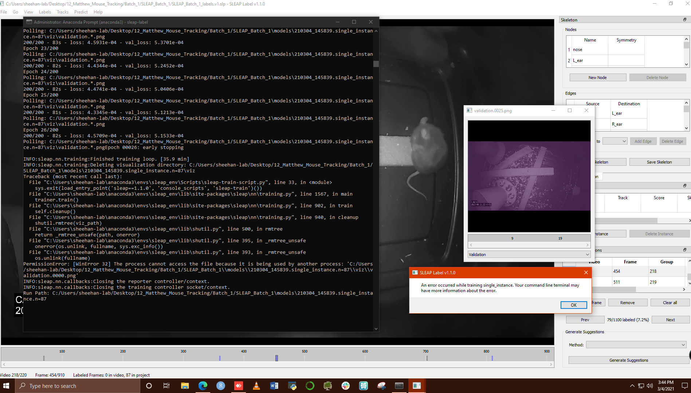Undock the Suggestions panel

684,250
